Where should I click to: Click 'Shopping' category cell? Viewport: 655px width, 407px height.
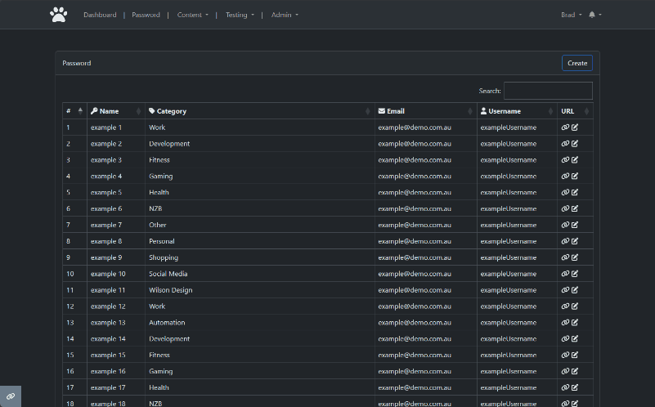point(259,257)
